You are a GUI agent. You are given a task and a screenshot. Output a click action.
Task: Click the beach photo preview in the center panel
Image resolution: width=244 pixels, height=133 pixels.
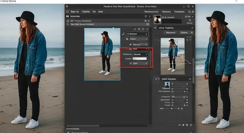point(102,54)
